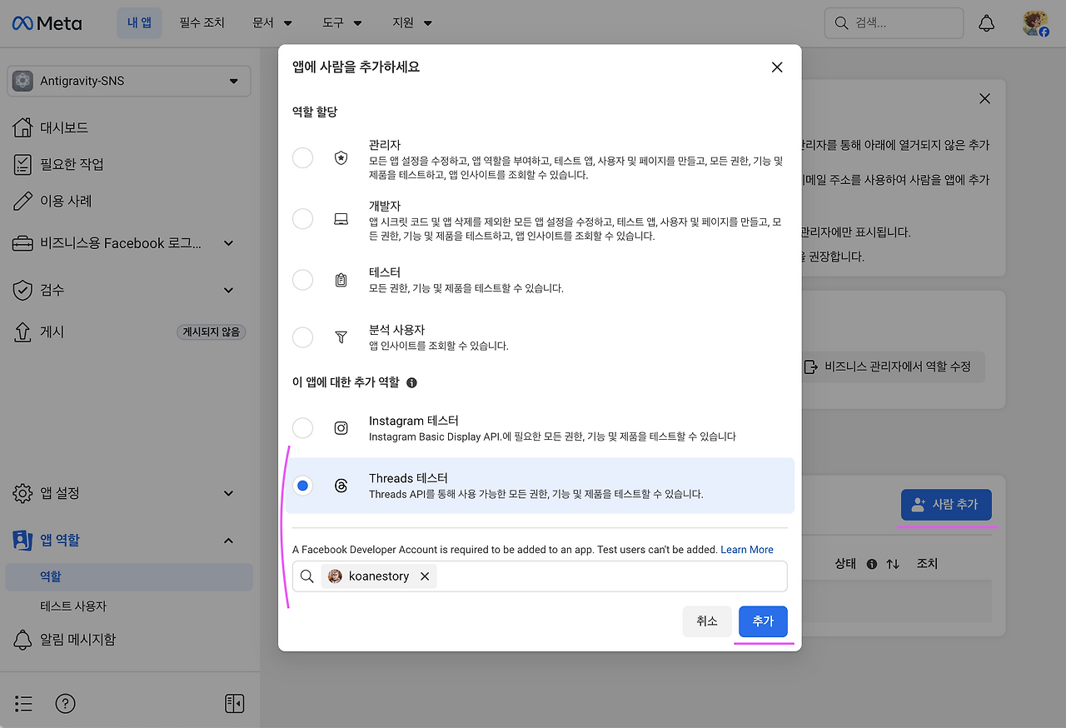Click the 게시 upload icon

click(x=23, y=332)
